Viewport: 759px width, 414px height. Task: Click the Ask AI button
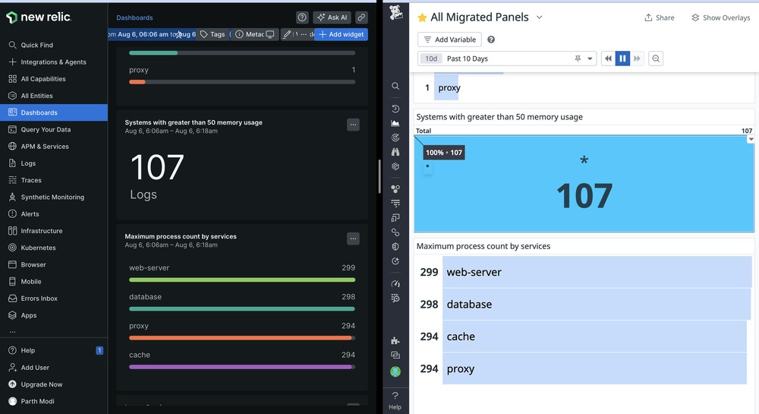332,17
